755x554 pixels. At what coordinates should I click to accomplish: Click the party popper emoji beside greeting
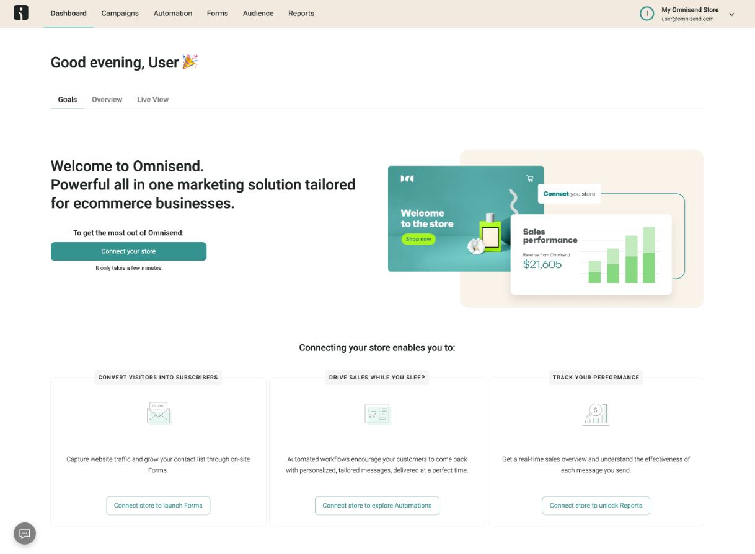[x=190, y=62]
